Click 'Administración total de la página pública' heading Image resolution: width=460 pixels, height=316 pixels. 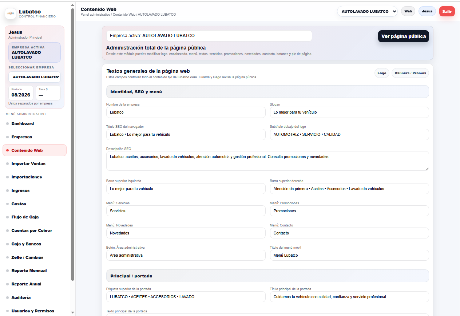pos(156,48)
